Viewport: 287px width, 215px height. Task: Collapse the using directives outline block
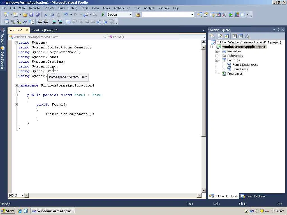coord(16,43)
